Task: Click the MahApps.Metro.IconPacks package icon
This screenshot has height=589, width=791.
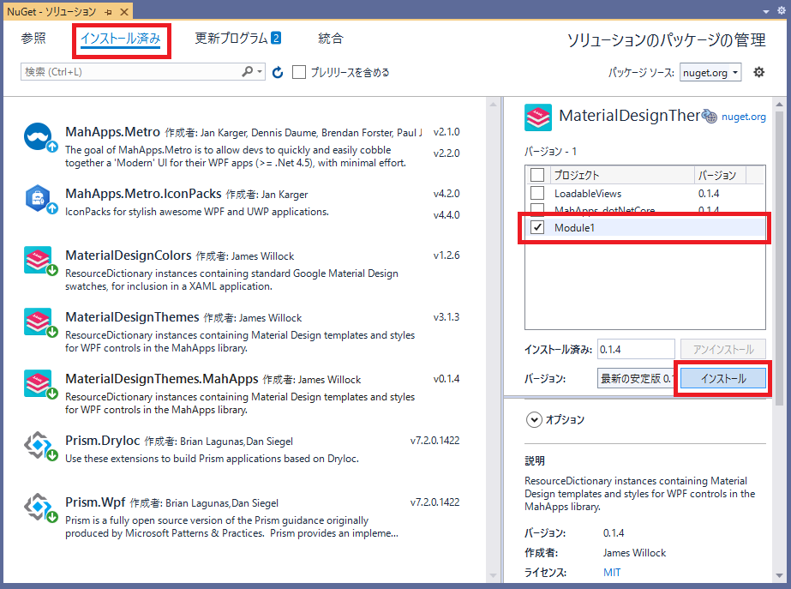Action: coord(38,198)
